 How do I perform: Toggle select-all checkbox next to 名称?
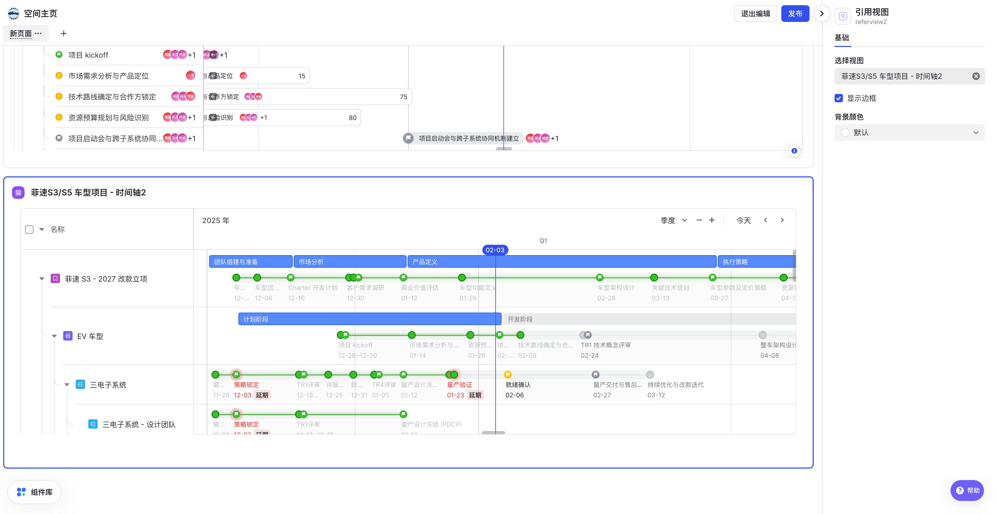tap(29, 229)
